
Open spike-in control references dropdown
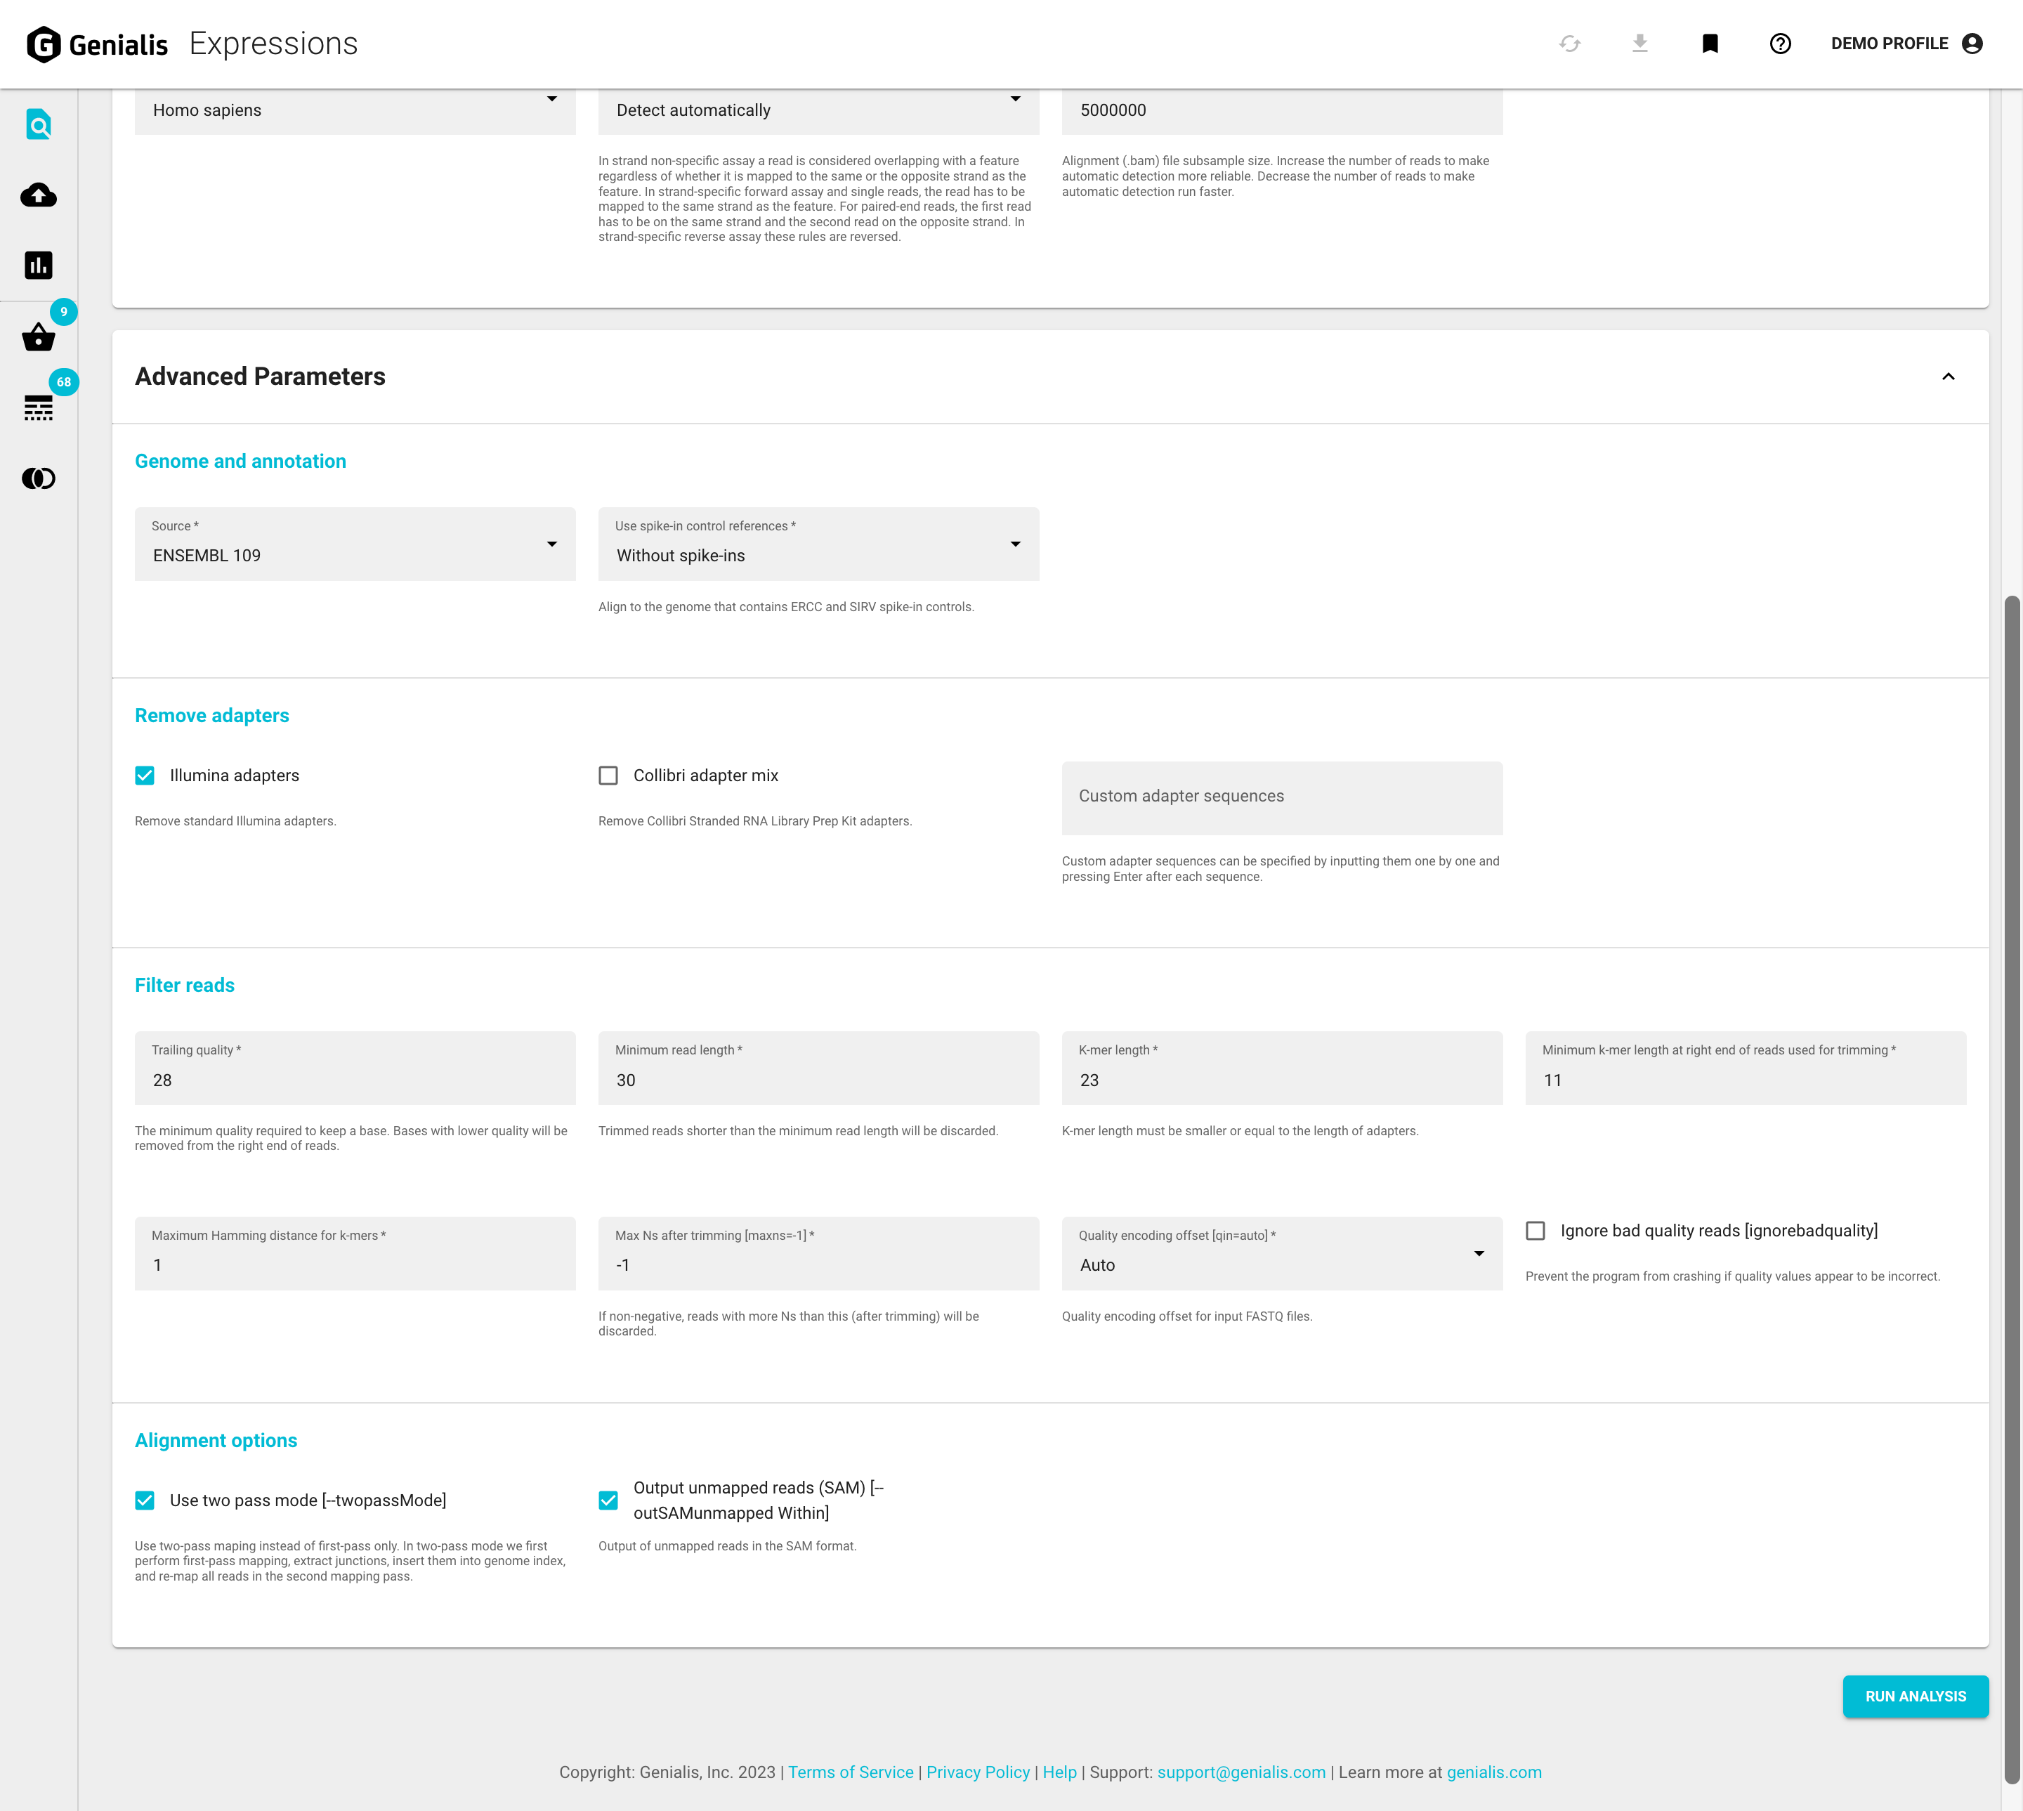pyautogui.click(x=818, y=545)
